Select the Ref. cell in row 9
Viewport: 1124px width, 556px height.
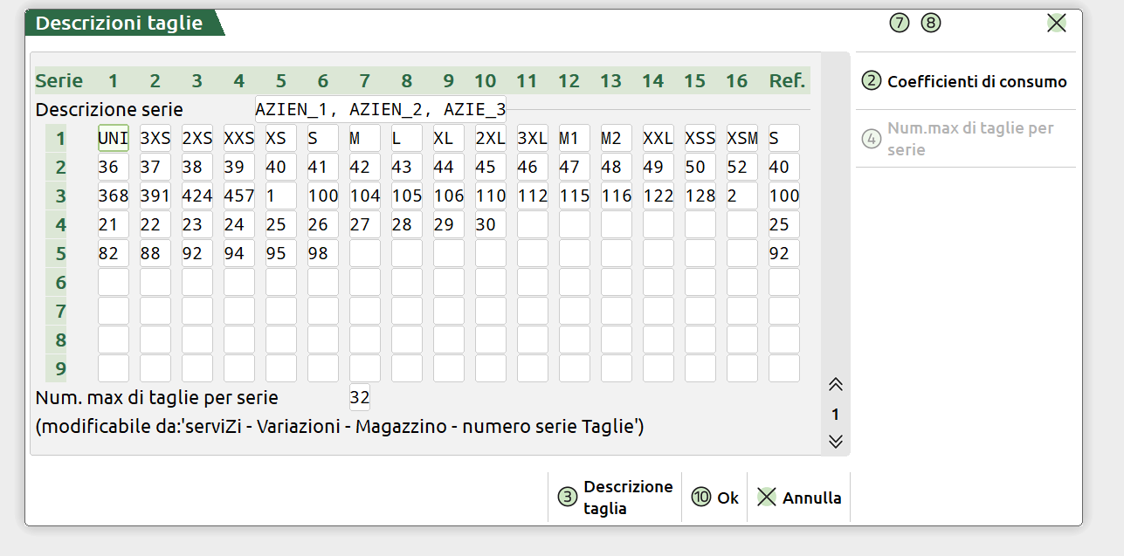tap(784, 368)
